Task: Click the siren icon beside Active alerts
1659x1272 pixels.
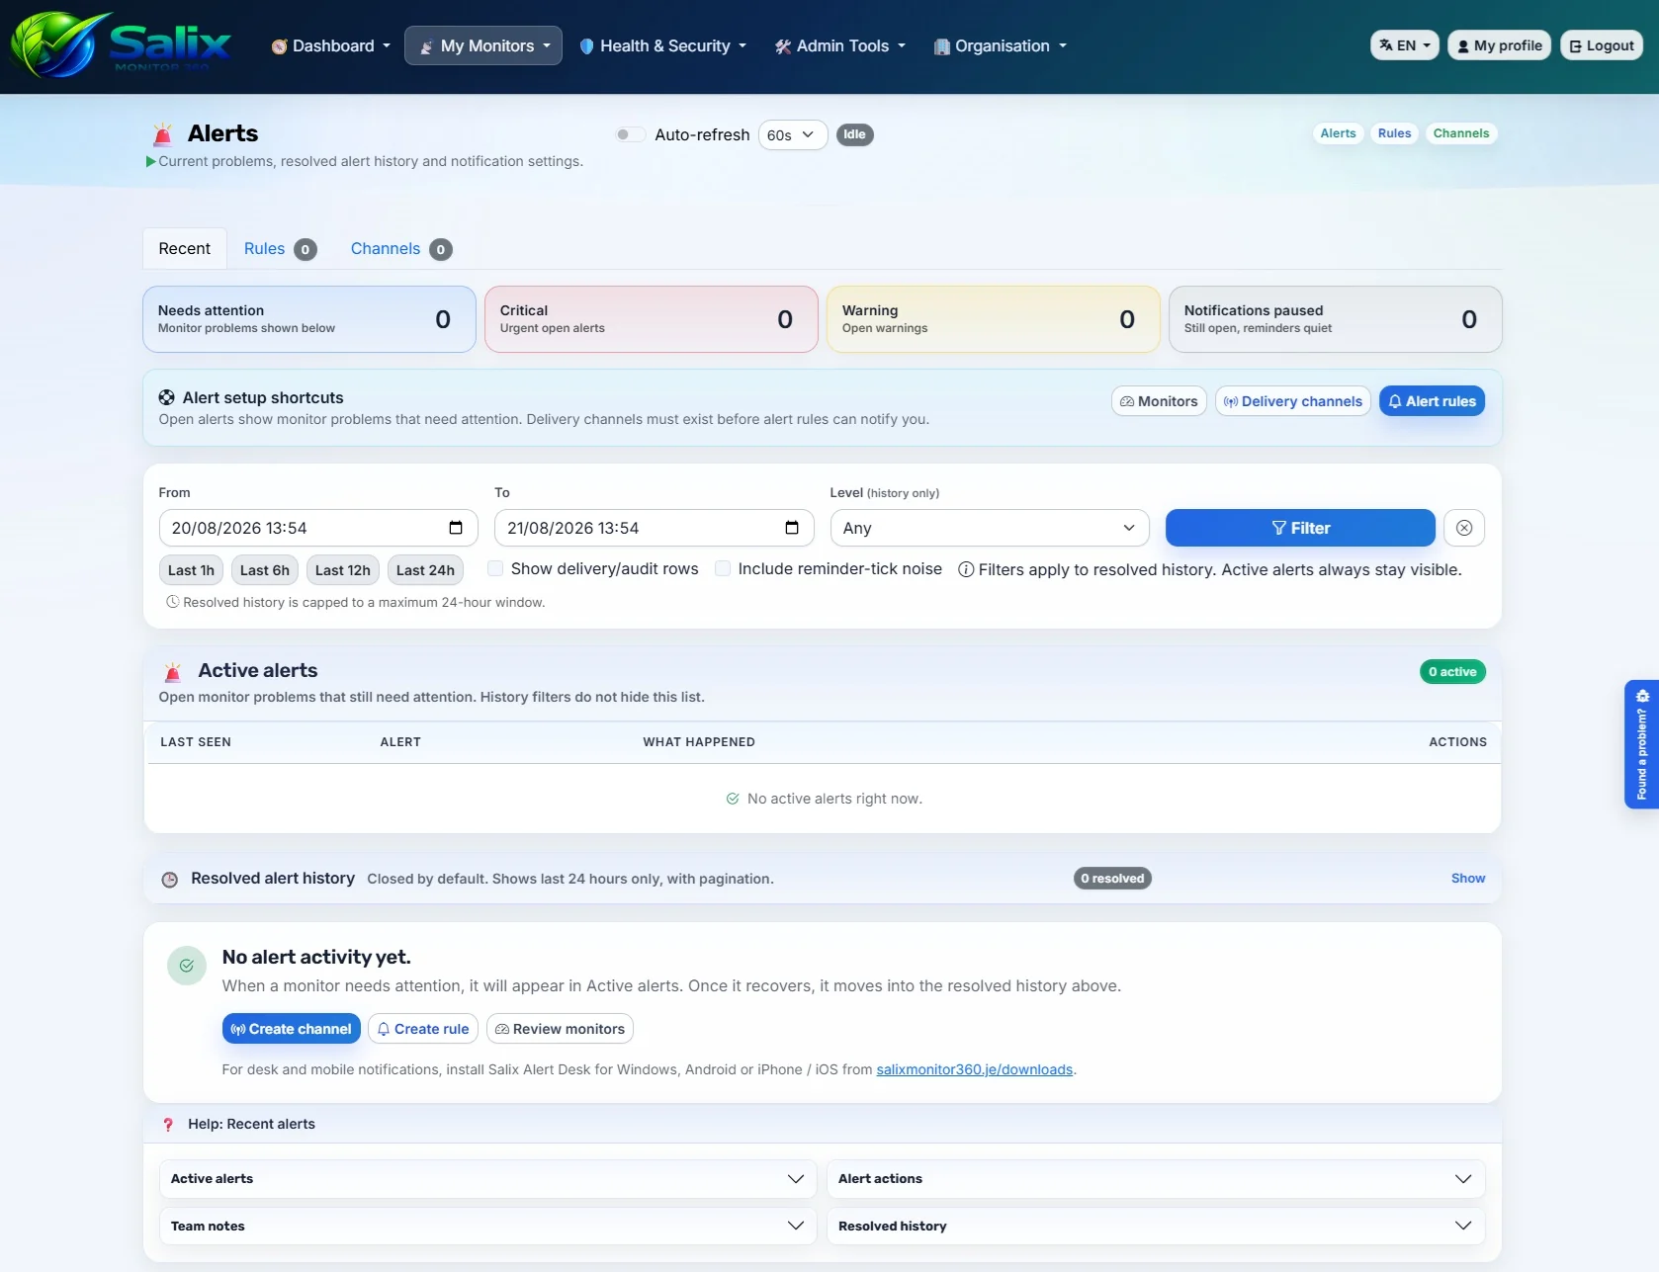Action: (173, 672)
